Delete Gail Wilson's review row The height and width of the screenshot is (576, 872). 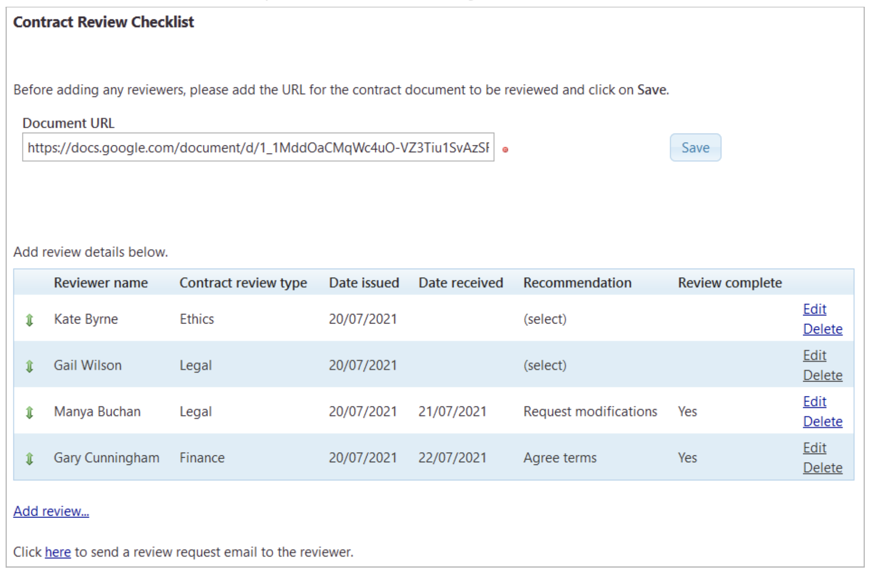coord(822,375)
